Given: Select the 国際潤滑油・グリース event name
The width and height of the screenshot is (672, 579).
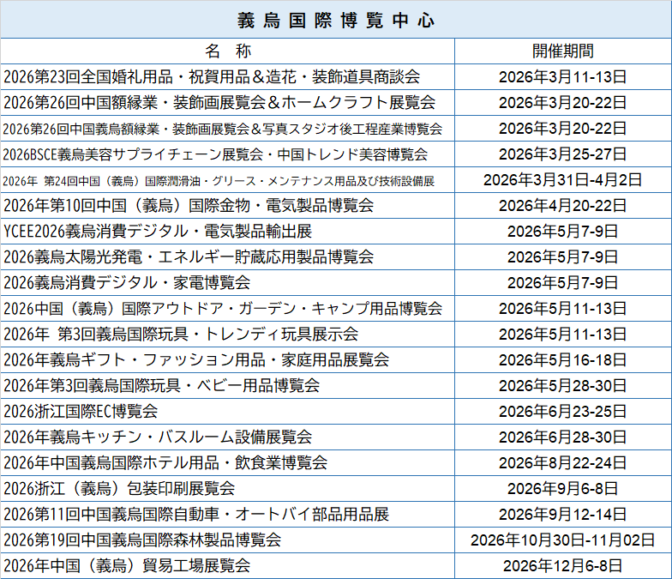Looking at the screenshot, I should (x=219, y=180).
